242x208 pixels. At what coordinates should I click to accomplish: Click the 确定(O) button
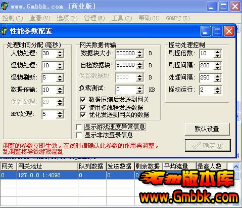pyautogui.click(x=208, y=146)
